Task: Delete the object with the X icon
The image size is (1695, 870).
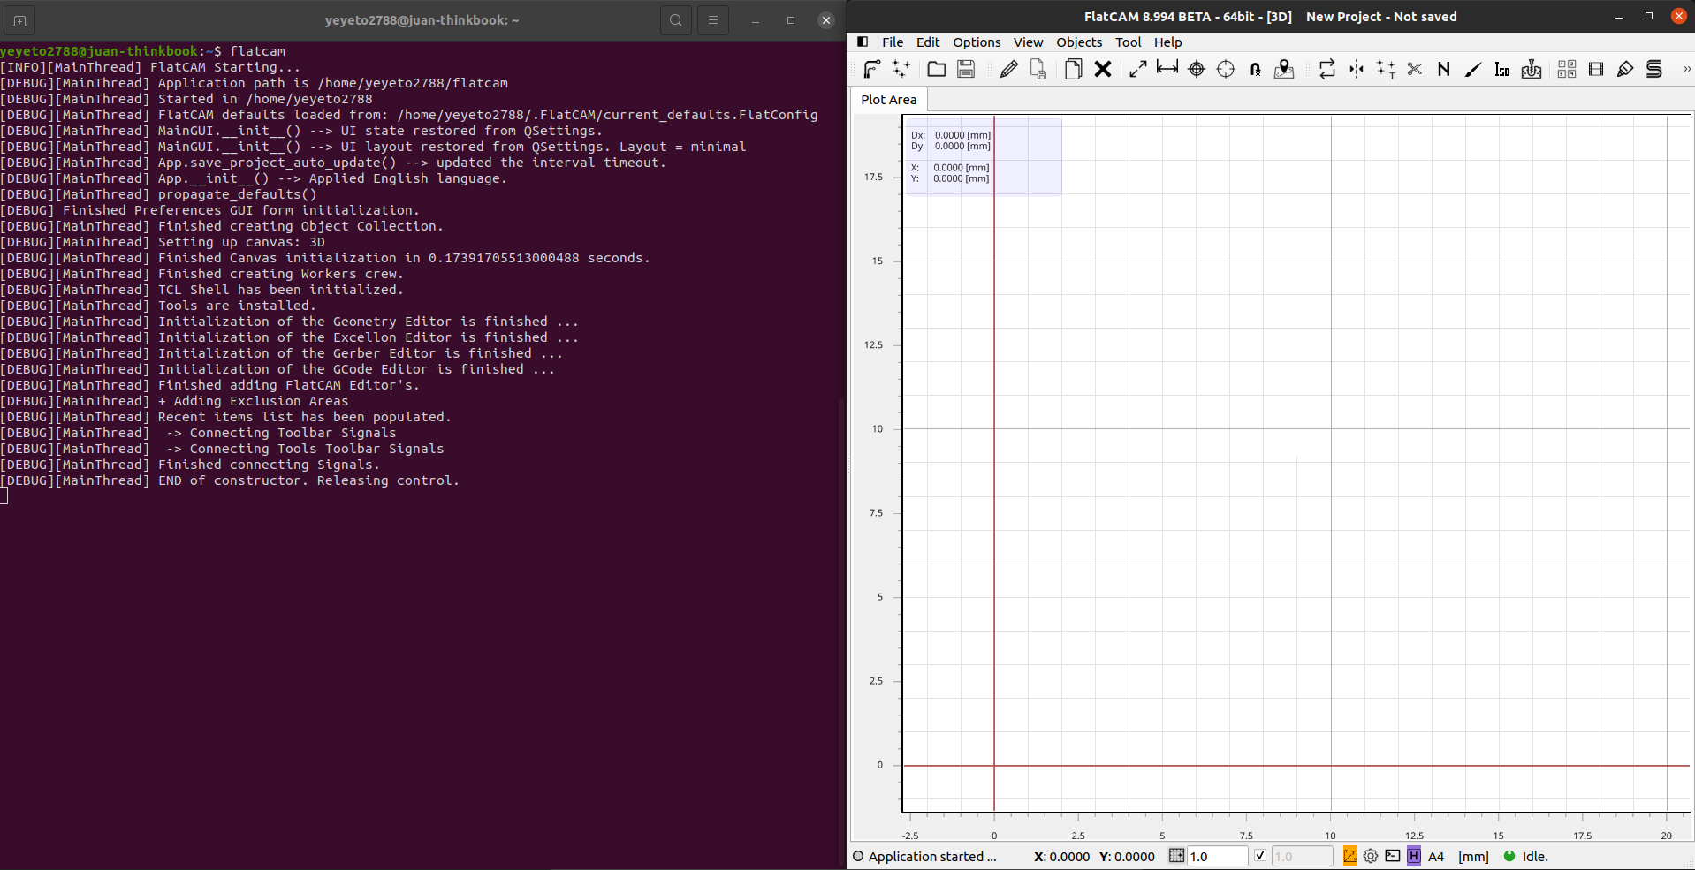Action: [1103, 69]
